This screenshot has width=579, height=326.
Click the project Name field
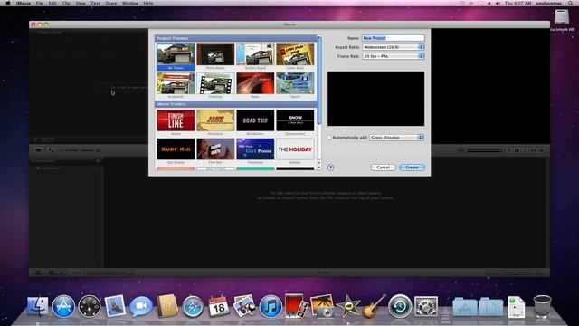(x=394, y=38)
